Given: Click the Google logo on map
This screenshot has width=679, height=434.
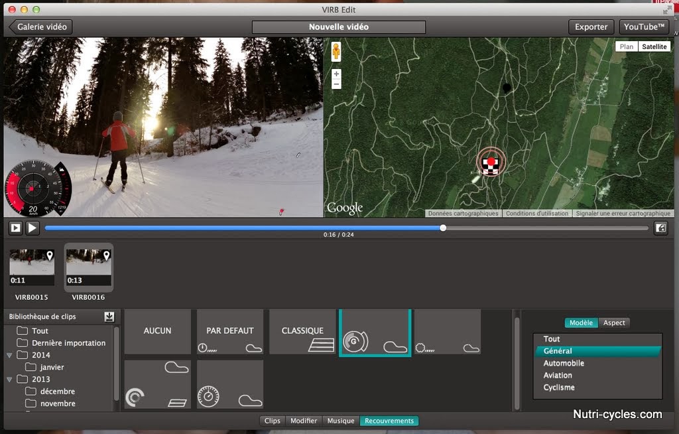Looking at the screenshot, I should tap(345, 208).
